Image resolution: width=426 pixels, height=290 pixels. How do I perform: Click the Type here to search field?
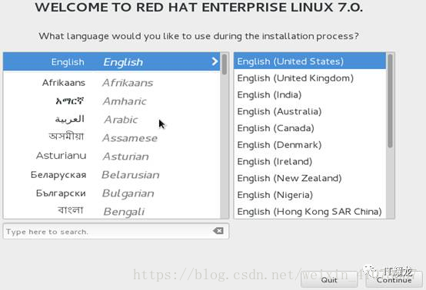(x=116, y=231)
